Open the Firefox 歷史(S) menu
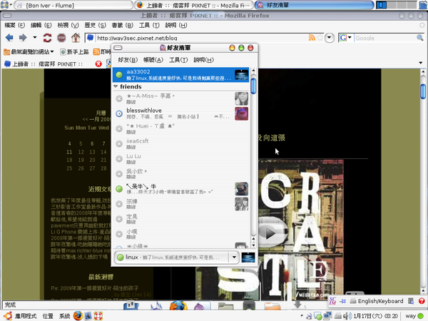The height and width of the screenshot is (321, 428). [x=95, y=26]
